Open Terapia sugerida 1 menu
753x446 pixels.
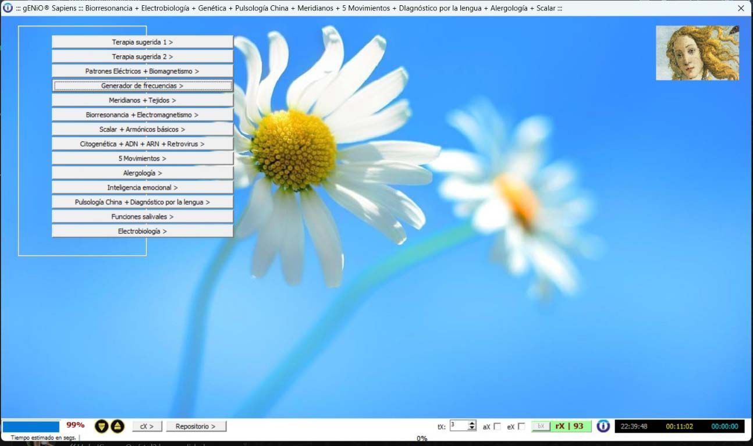(x=143, y=42)
